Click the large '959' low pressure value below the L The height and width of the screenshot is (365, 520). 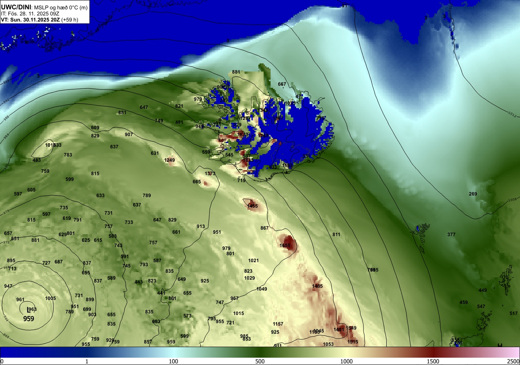tap(28, 319)
